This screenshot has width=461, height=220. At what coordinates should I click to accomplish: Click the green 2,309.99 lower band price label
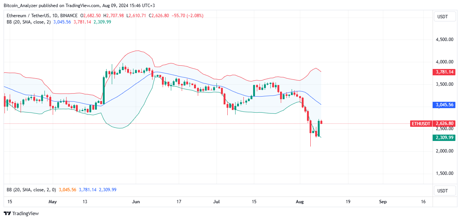click(x=445, y=138)
